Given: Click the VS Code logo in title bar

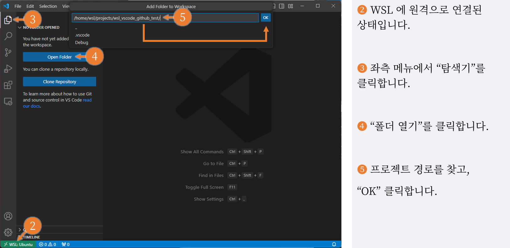Looking at the screenshot, I should [6, 6].
